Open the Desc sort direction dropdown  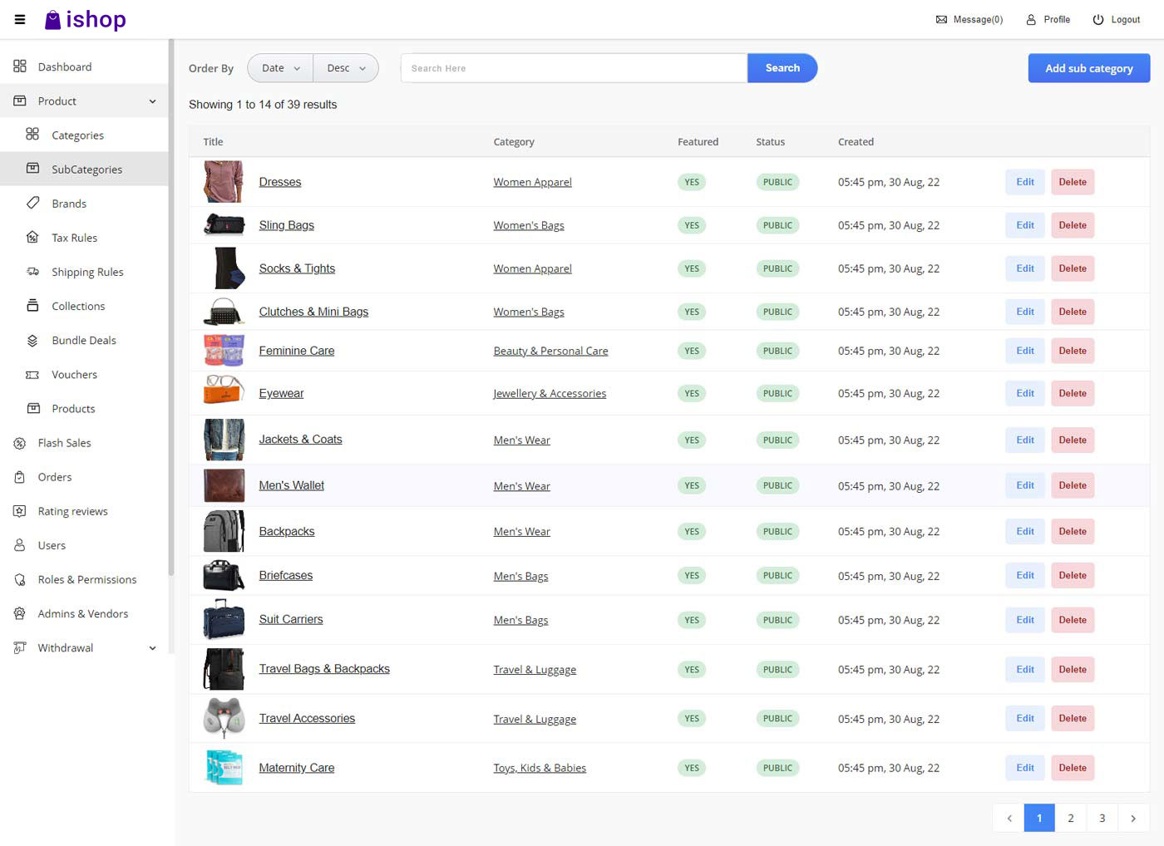pos(346,67)
